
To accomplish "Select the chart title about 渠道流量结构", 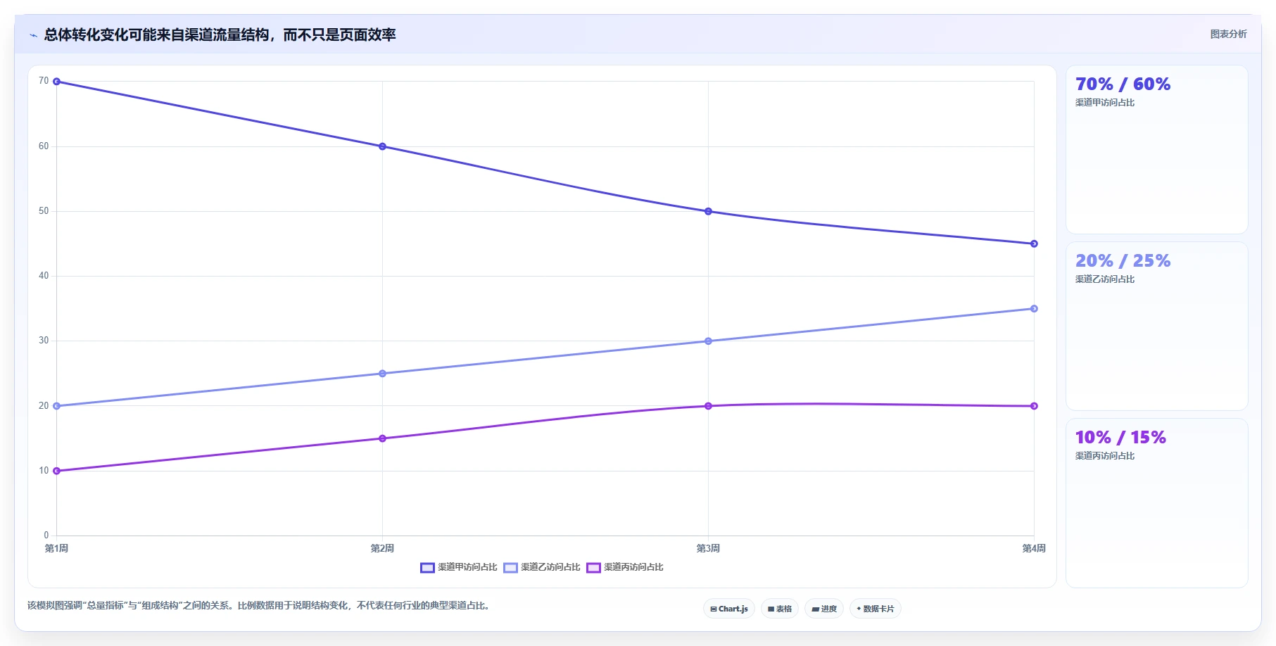I will click(x=220, y=34).
